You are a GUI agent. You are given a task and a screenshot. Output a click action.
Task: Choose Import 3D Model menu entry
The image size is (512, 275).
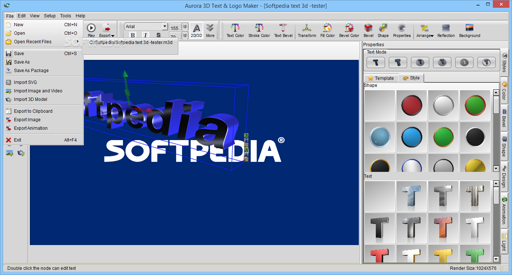44,99
